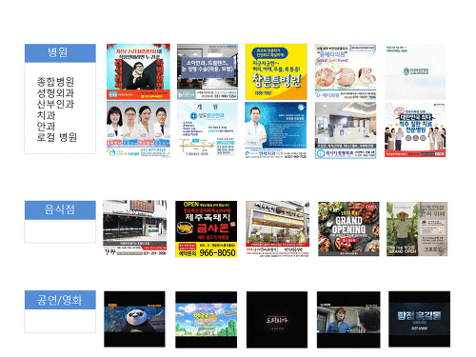This screenshot has width=476, height=357.
Task: Open the yellow 참튼튼병원 ad
Action: 276,71
